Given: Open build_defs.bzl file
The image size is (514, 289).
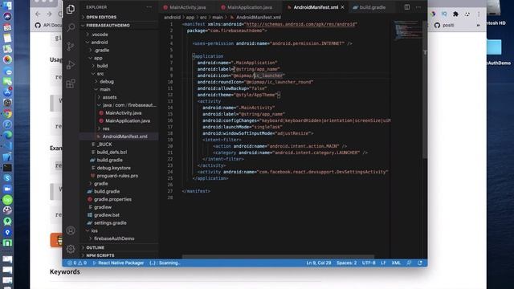Looking at the screenshot, I should 119,153.
